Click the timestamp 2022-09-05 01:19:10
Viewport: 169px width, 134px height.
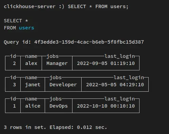(x=106, y=63)
